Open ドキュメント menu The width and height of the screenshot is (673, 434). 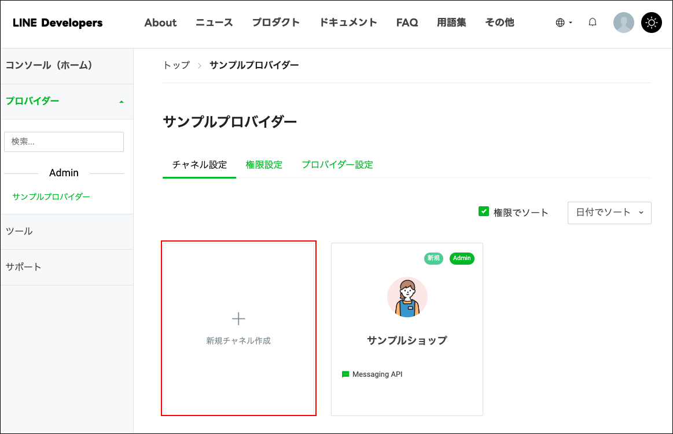tap(348, 23)
